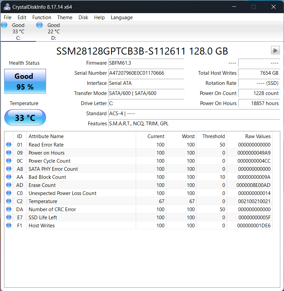This screenshot has height=291, width=284.
Task: Click the graph arrow icon top right
Action: tap(275, 50)
